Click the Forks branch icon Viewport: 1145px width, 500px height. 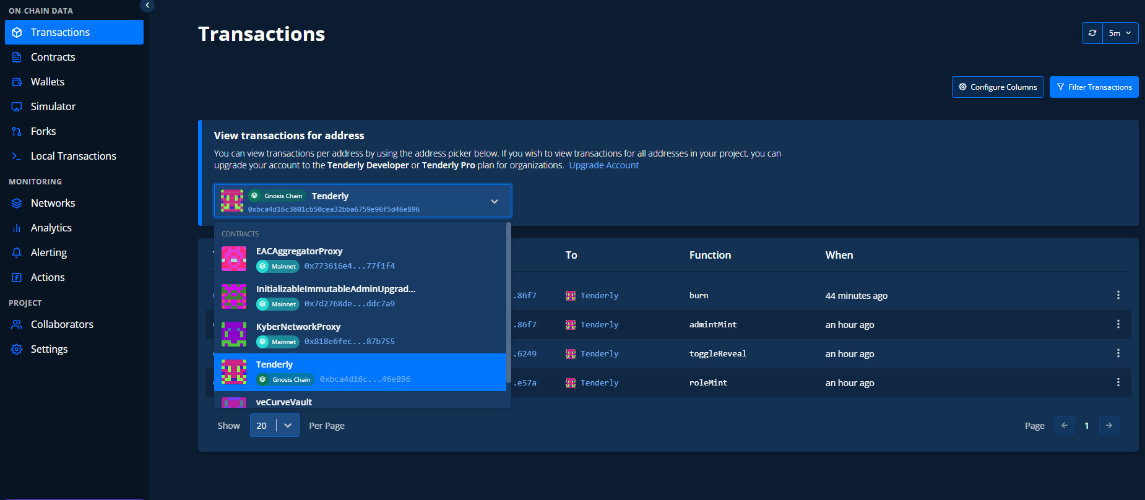coord(17,131)
